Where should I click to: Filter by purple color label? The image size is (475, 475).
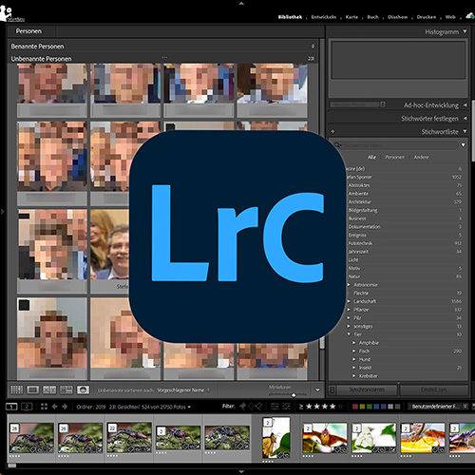coord(383,407)
